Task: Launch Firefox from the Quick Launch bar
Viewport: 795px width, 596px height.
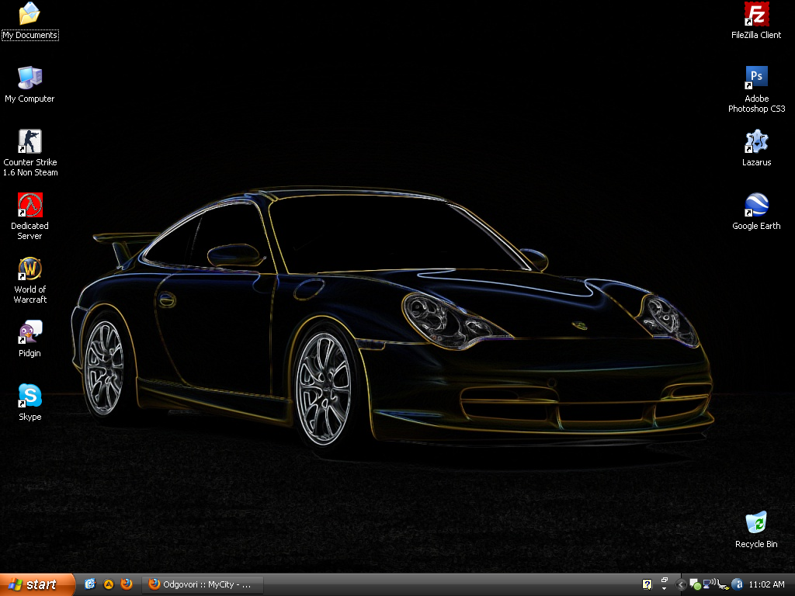Action: pos(127,584)
